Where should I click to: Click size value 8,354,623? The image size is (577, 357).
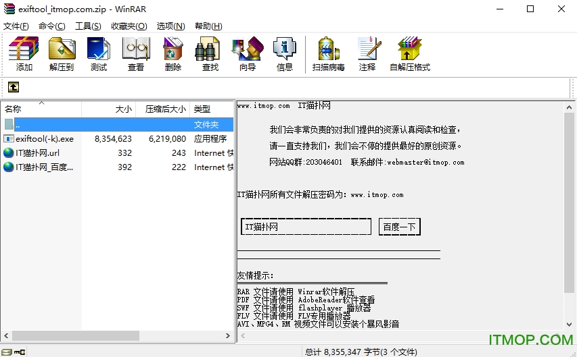113,139
